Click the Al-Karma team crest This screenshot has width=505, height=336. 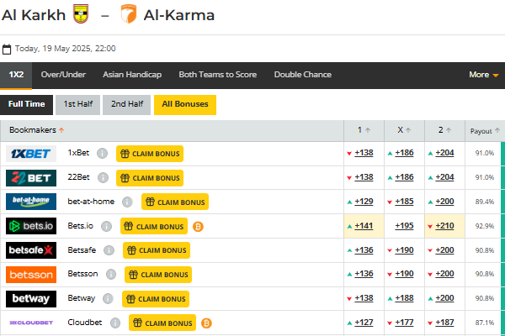click(x=129, y=14)
